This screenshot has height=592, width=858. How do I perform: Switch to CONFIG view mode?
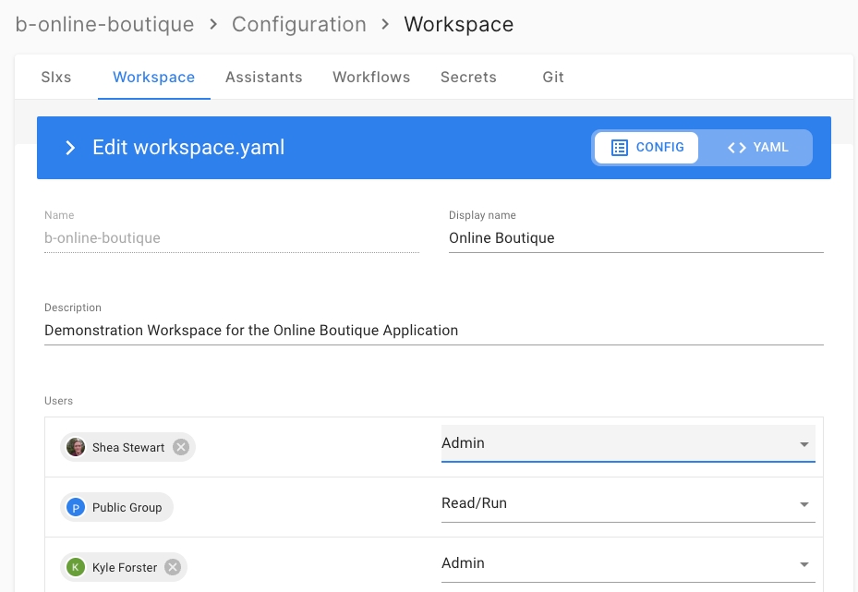(x=647, y=148)
